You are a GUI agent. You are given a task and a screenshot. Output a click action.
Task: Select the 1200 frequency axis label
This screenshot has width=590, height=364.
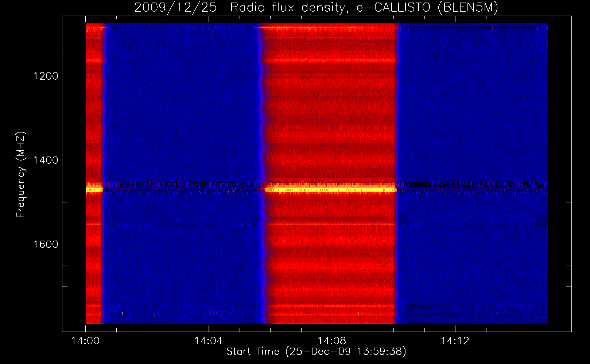click(x=46, y=76)
